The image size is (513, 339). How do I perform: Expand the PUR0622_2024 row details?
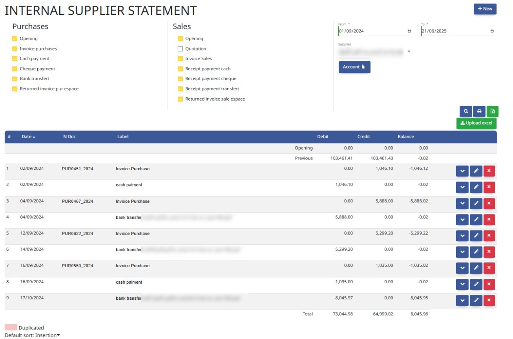point(463,236)
